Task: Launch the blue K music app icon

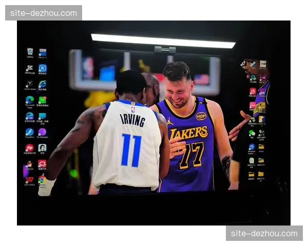Action: coord(43,68)
